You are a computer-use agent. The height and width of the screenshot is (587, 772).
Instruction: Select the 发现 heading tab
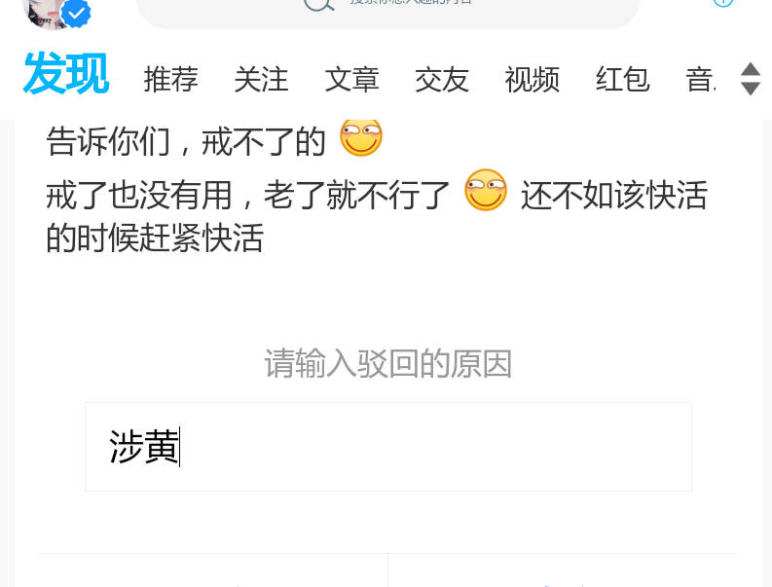(x=66, y=74)
